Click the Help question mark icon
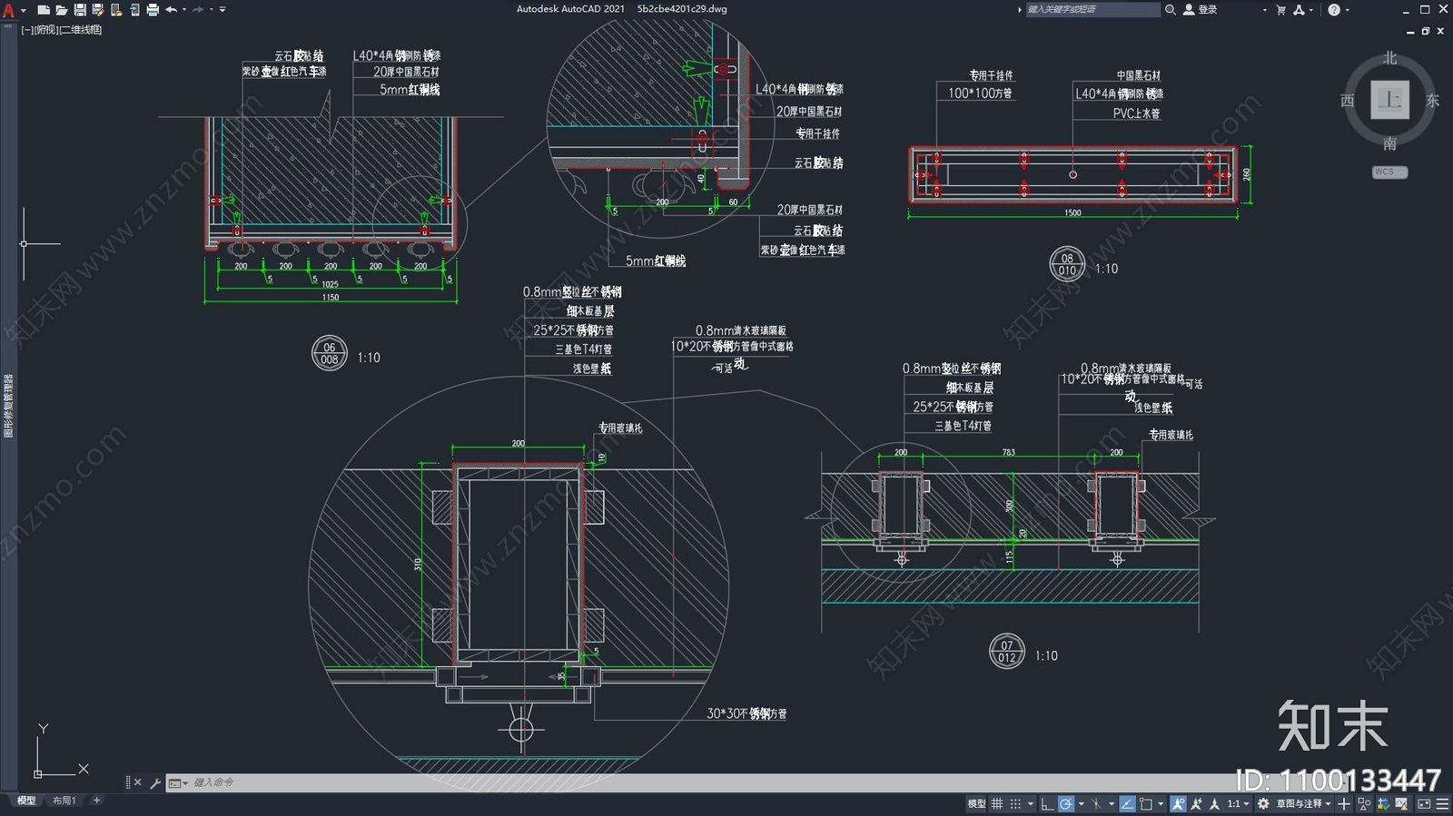Screen dimensions: 1453x816 point(1333,9)
